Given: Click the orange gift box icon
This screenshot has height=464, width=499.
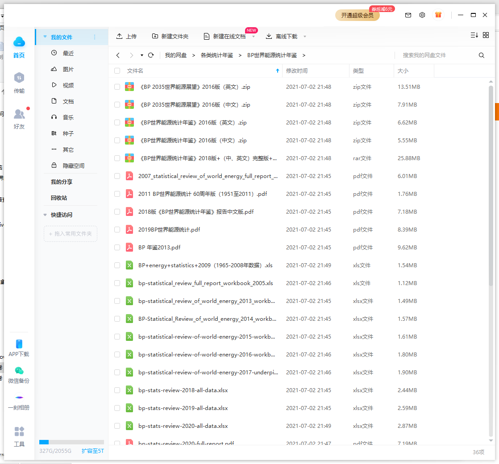Looking at the screenshot, I should [438, 15].
